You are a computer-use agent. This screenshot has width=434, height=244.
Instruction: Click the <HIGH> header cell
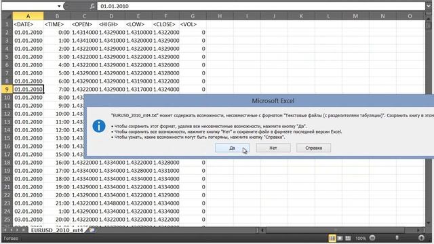[x=111, y=24]
